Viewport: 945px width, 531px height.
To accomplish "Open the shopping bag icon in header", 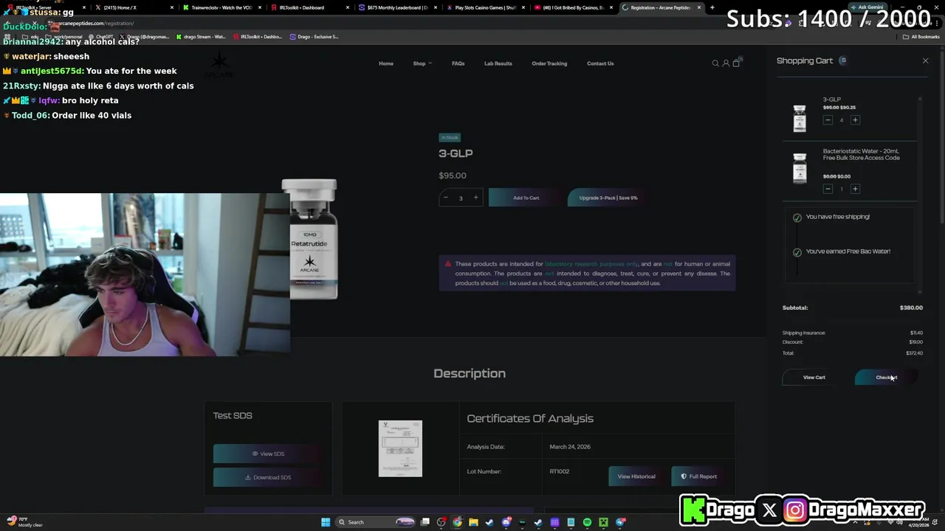I will click(x=736, y=63).
